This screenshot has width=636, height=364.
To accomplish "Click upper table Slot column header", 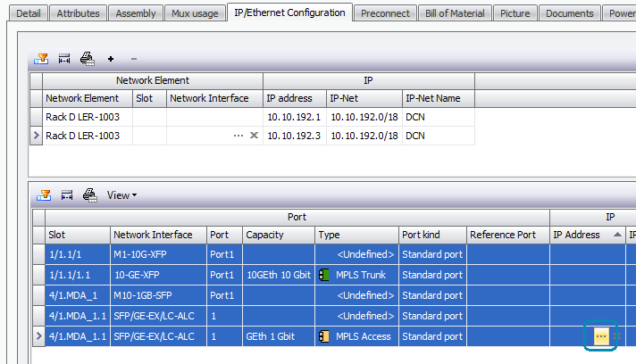I will point(149,98).
